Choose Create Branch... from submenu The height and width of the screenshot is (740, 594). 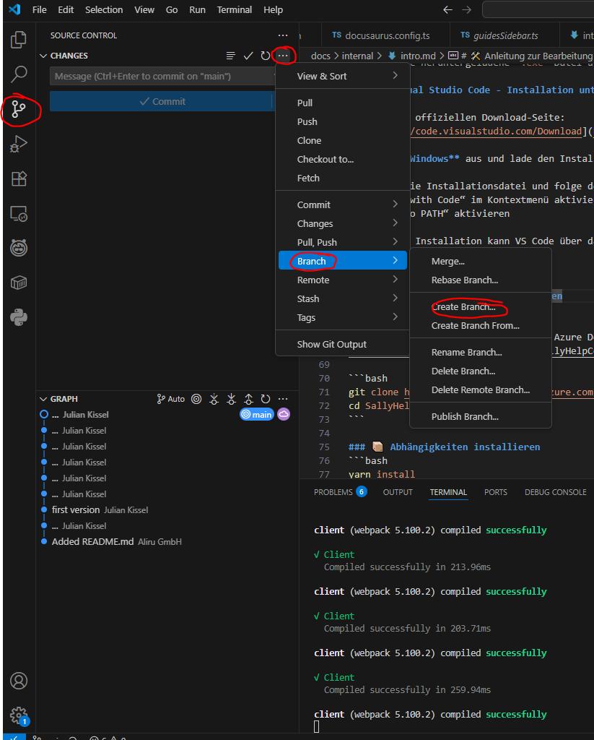[x=481, y=306]
